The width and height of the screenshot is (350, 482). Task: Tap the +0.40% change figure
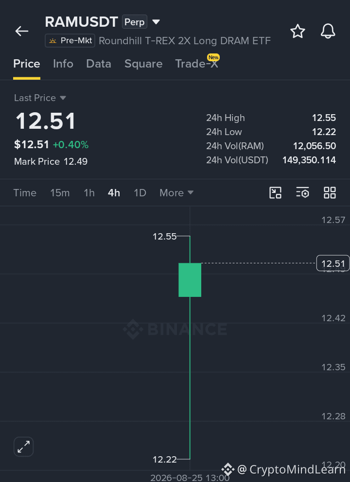point(71,144)
